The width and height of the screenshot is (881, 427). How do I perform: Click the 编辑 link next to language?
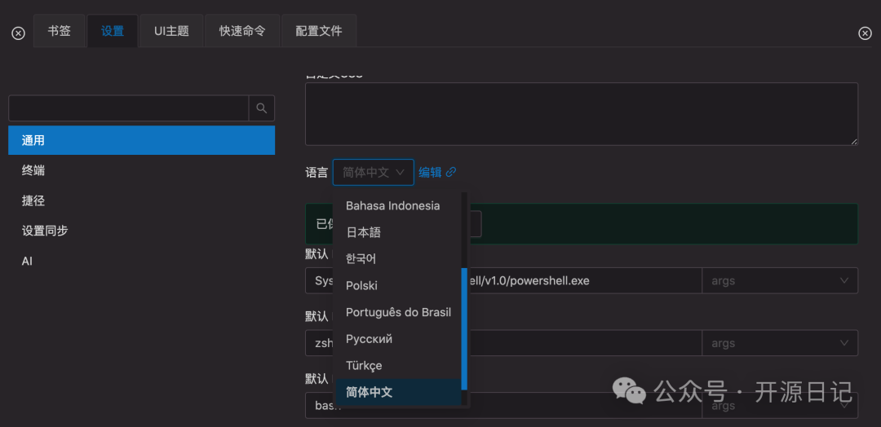coord(430,172)
